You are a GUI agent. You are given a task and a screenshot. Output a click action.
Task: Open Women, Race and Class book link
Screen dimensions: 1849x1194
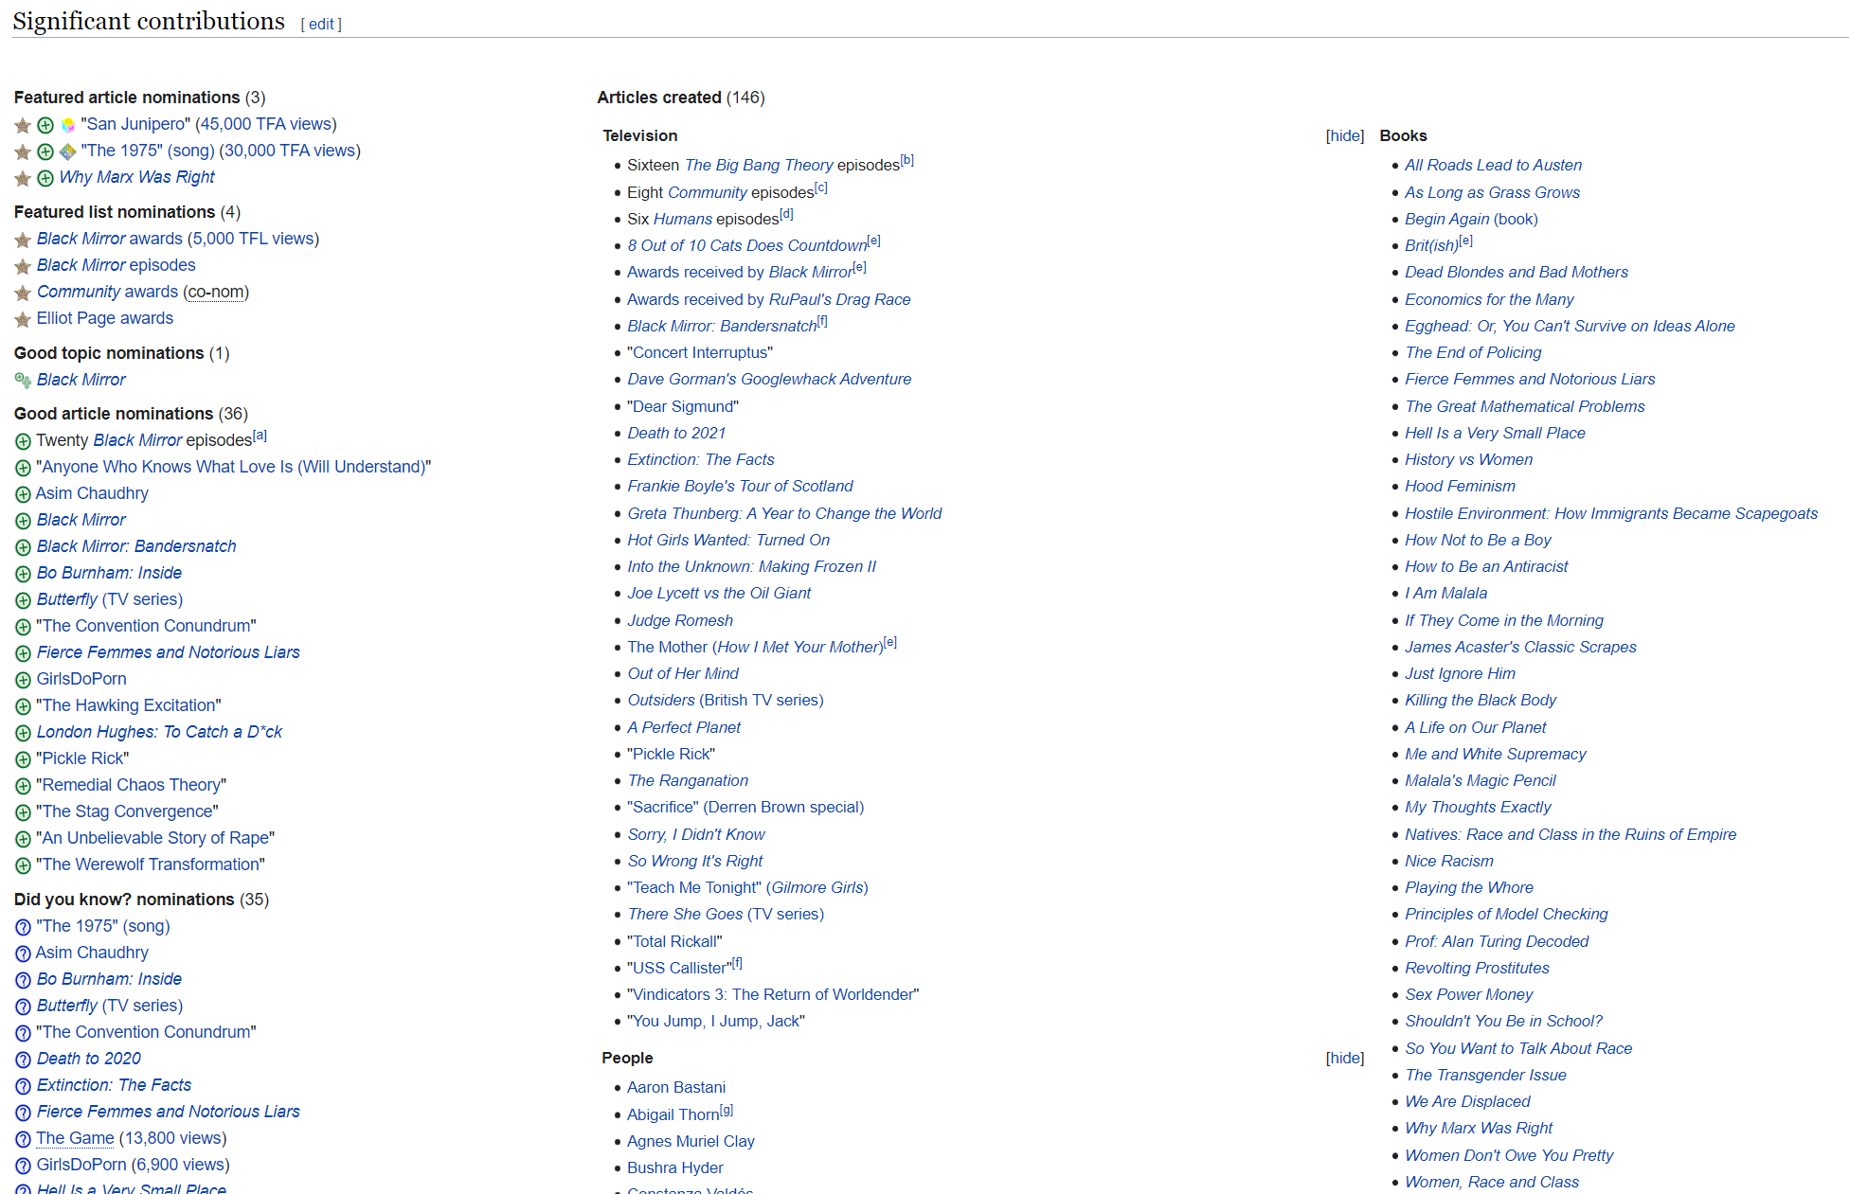tap(1492, 1182)
